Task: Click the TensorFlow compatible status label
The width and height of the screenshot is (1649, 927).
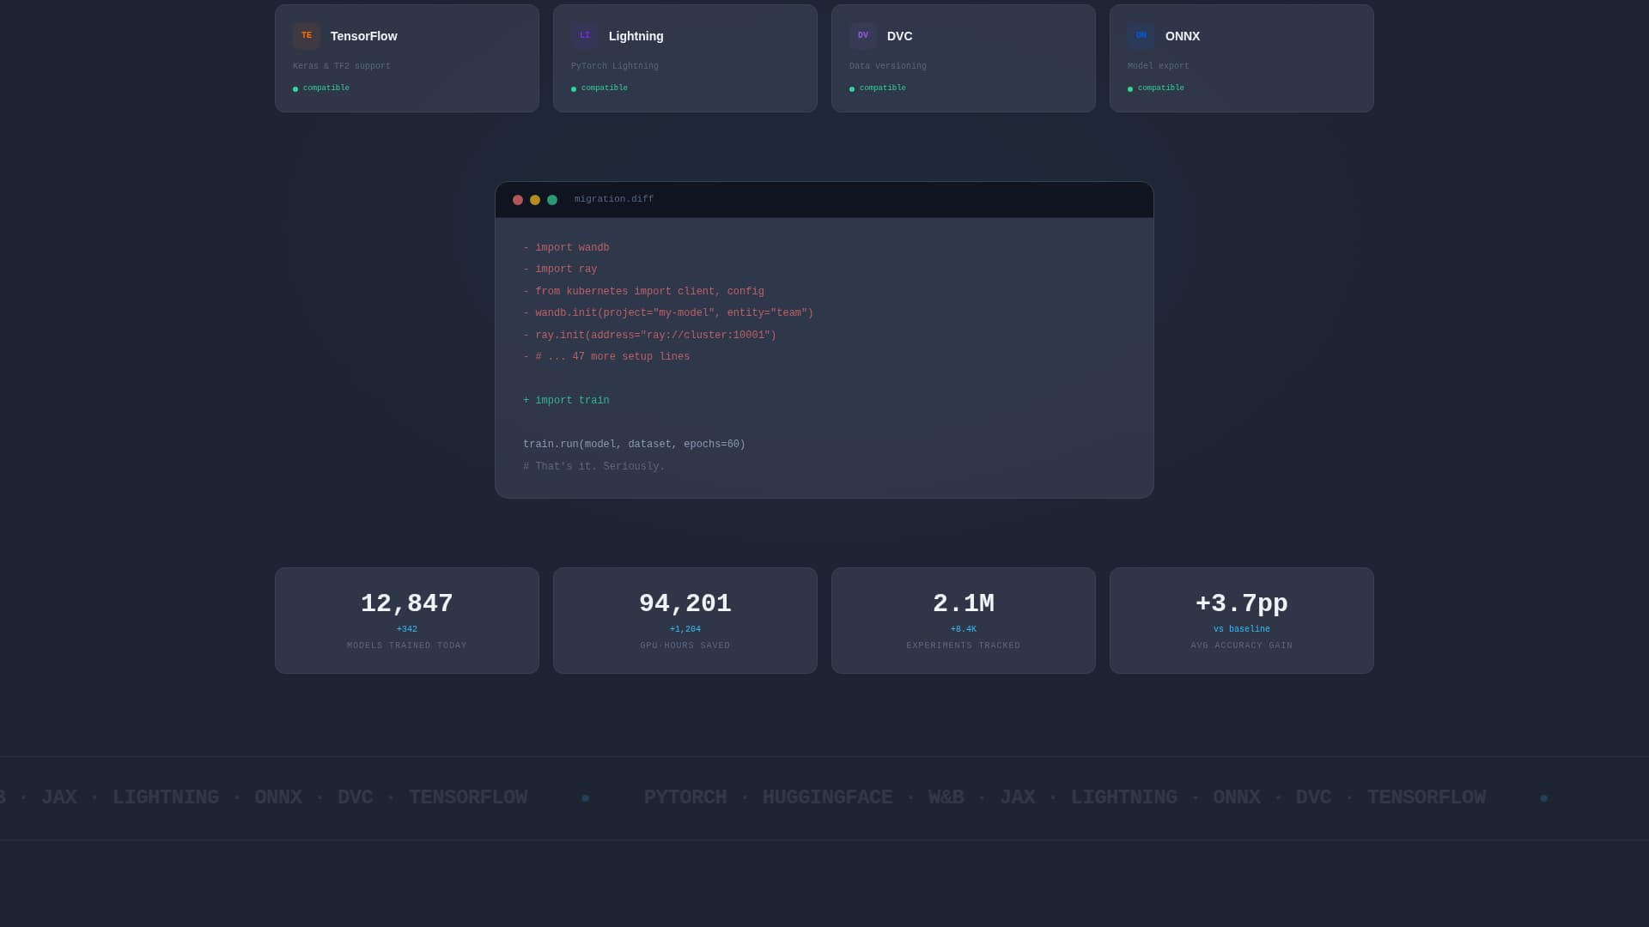Action: tap(326, 88)
